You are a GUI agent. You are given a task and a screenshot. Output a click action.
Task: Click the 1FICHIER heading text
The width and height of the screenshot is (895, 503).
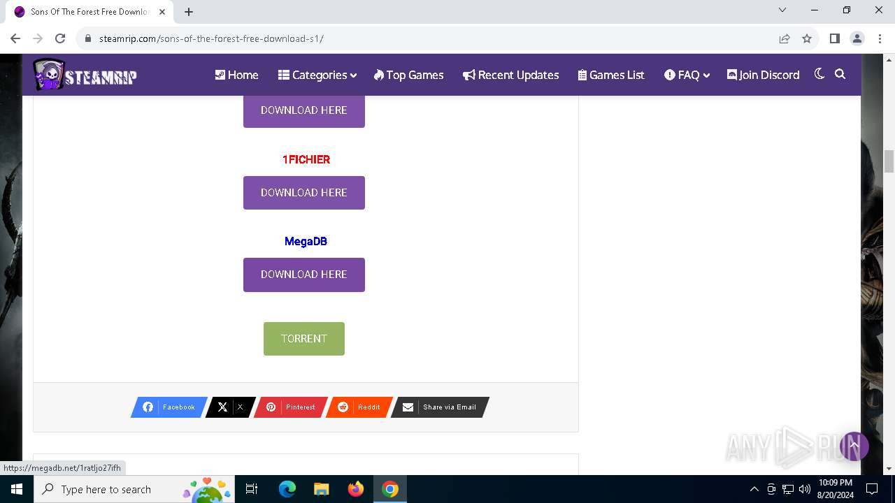306,159
